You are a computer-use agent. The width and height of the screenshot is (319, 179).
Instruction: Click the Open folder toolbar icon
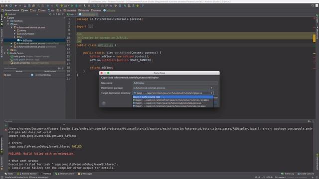(2, 5)
